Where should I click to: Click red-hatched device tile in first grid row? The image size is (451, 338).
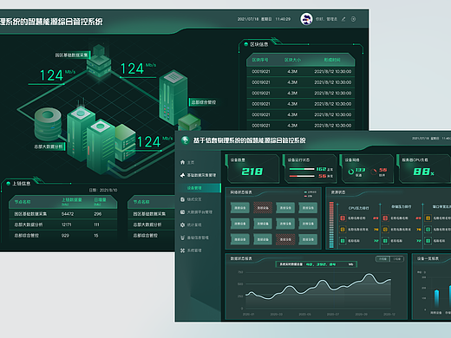[x=263, y=208]
